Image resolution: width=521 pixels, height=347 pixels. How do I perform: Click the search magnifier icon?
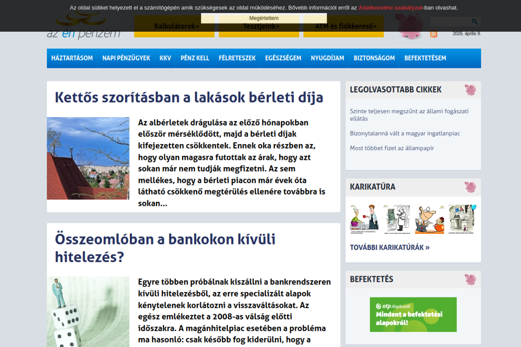pos(475,22)
